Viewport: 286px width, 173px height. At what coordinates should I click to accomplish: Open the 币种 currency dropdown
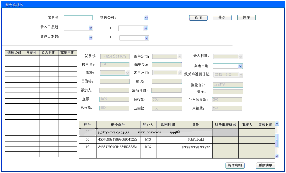pyautogui.click(x=127, y=73)
